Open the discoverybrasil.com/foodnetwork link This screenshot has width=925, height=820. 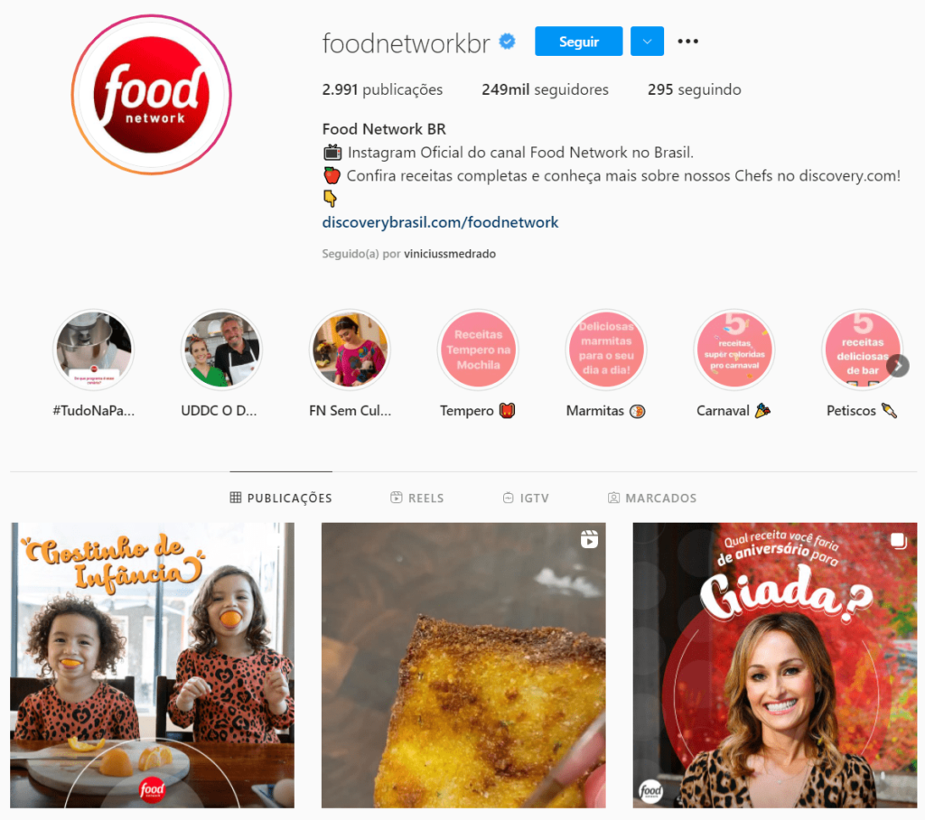tap(440, 222)
